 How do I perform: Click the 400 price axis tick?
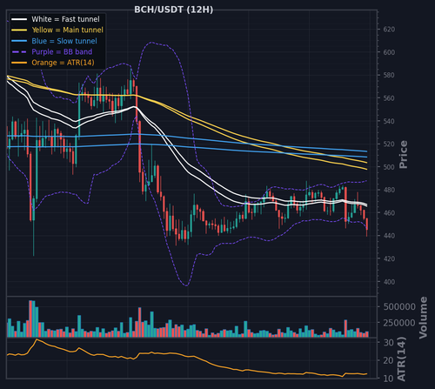tap(389, 282)
